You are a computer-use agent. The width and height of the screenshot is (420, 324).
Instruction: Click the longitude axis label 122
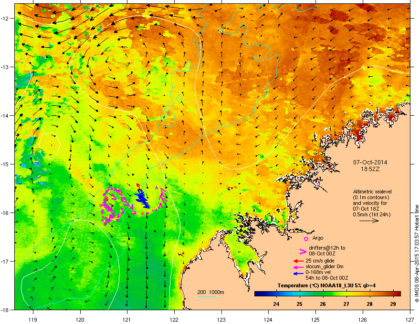click(x=174, y=319)
